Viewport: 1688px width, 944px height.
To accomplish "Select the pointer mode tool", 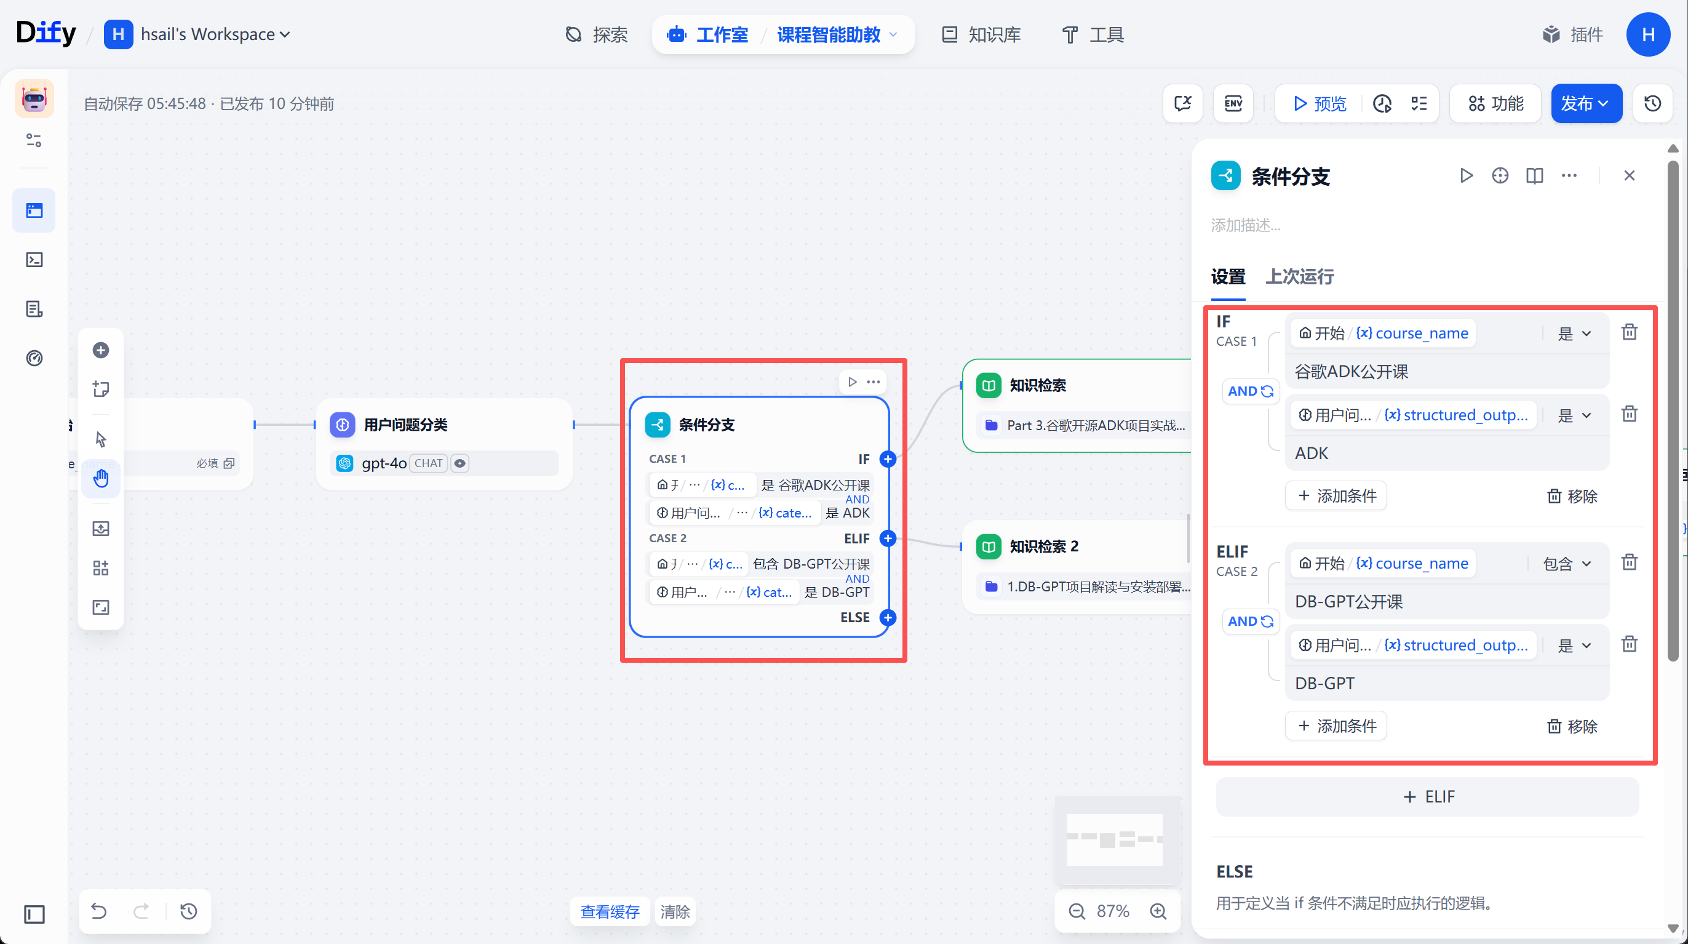I will 100,439.
